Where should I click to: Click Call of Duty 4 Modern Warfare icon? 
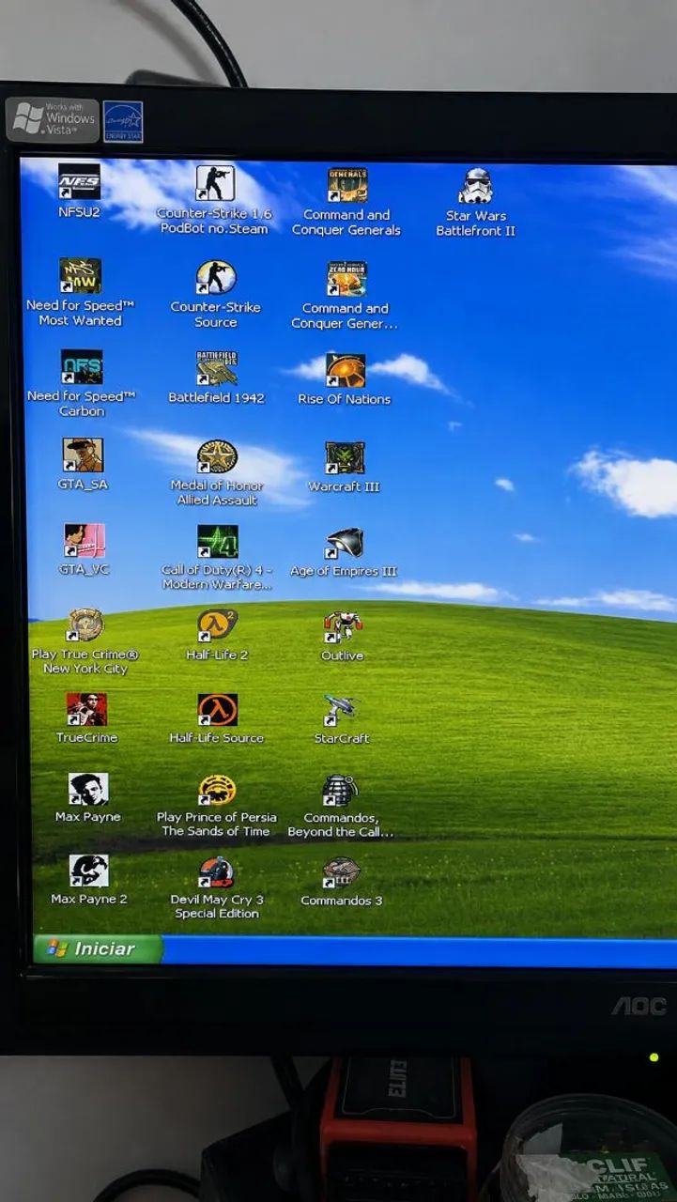coord(217,542)
